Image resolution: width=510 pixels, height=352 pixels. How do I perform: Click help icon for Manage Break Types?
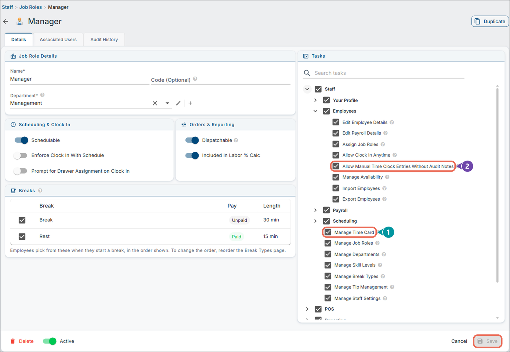(x=383, y=276)
